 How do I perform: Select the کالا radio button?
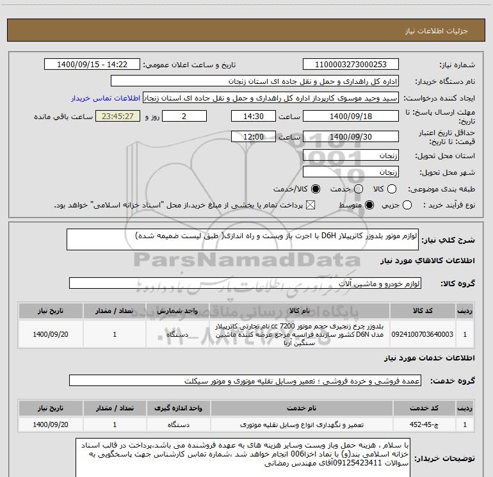tap(392, 189)
